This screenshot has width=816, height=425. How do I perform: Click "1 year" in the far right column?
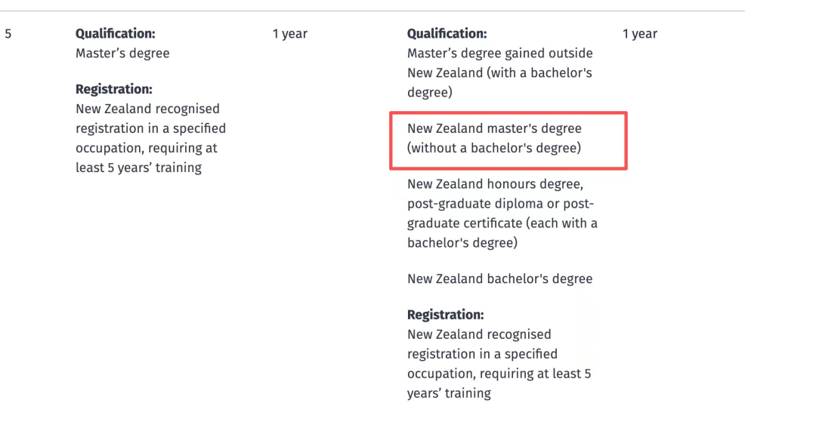[640, 34]
